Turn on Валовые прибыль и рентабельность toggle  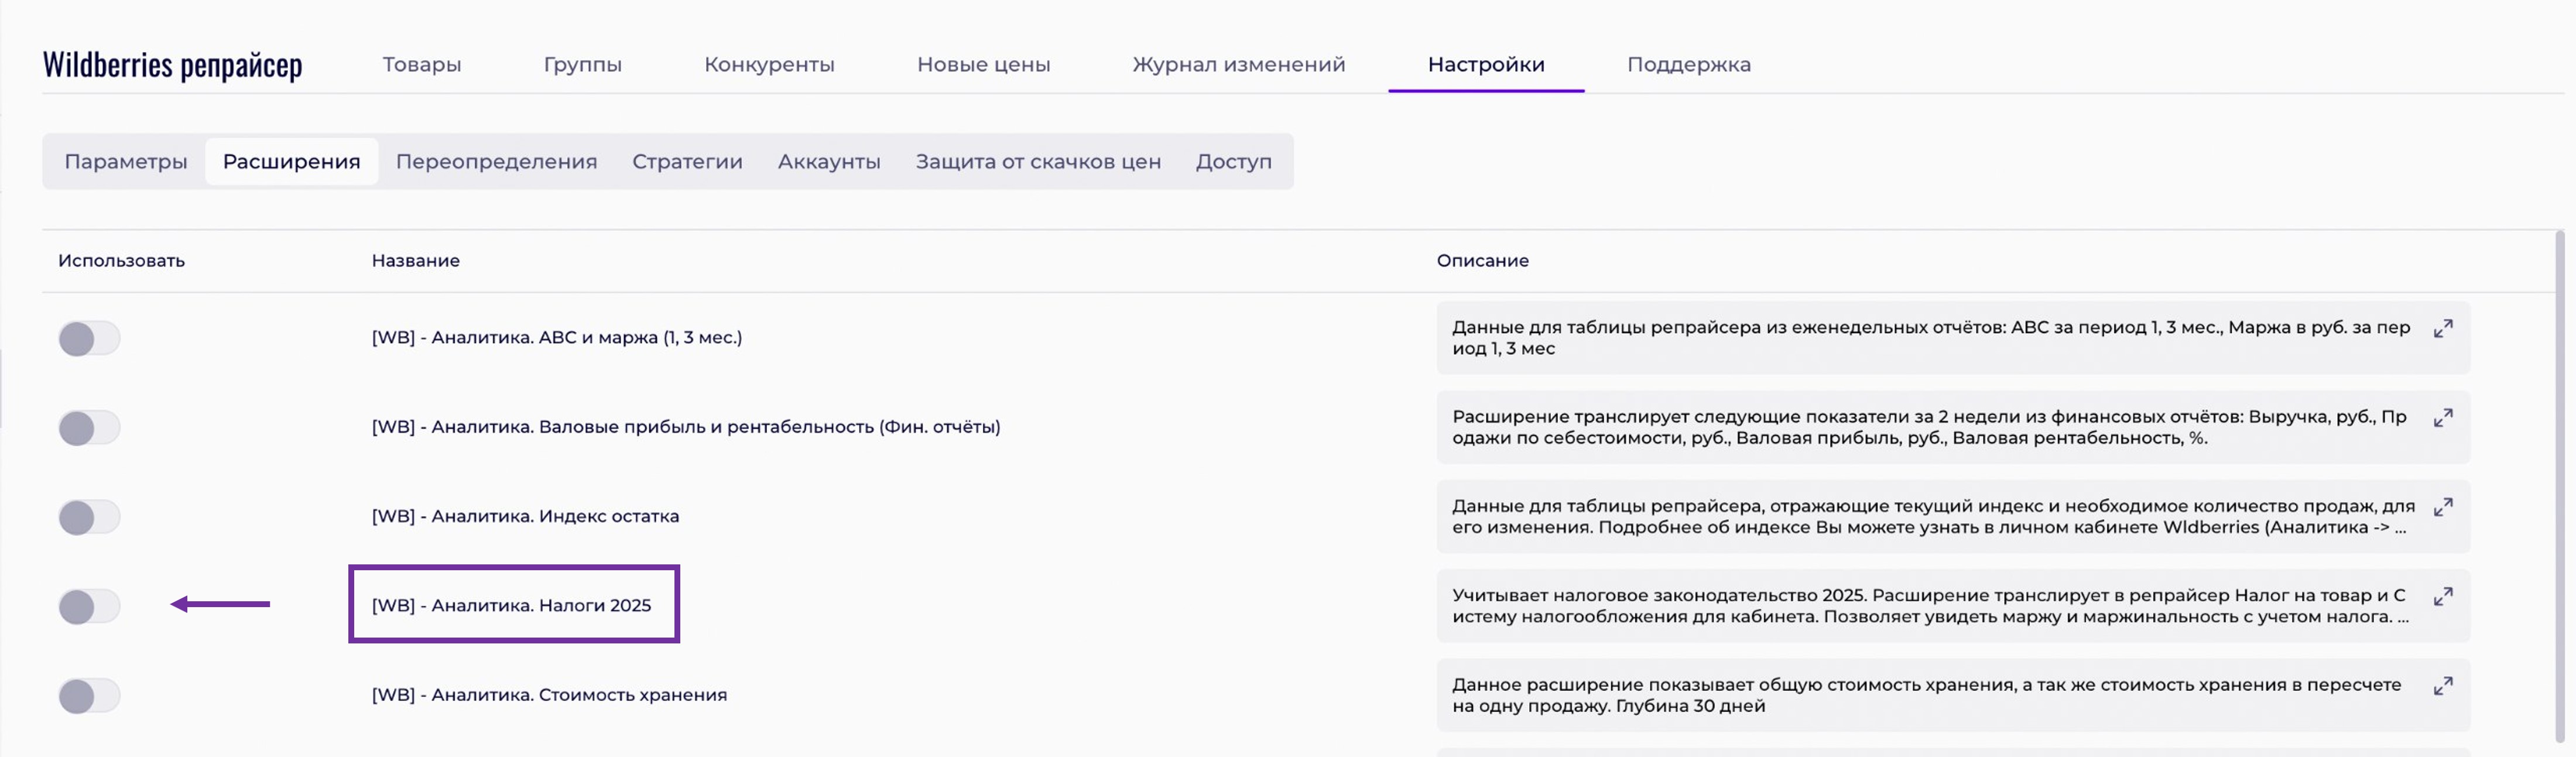tap(89, 428)
